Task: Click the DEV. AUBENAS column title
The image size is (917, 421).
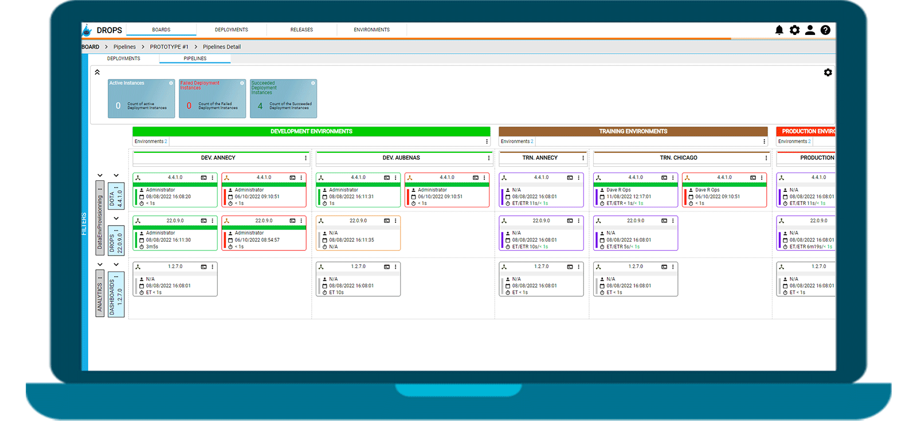Action: tap(401, 158)
